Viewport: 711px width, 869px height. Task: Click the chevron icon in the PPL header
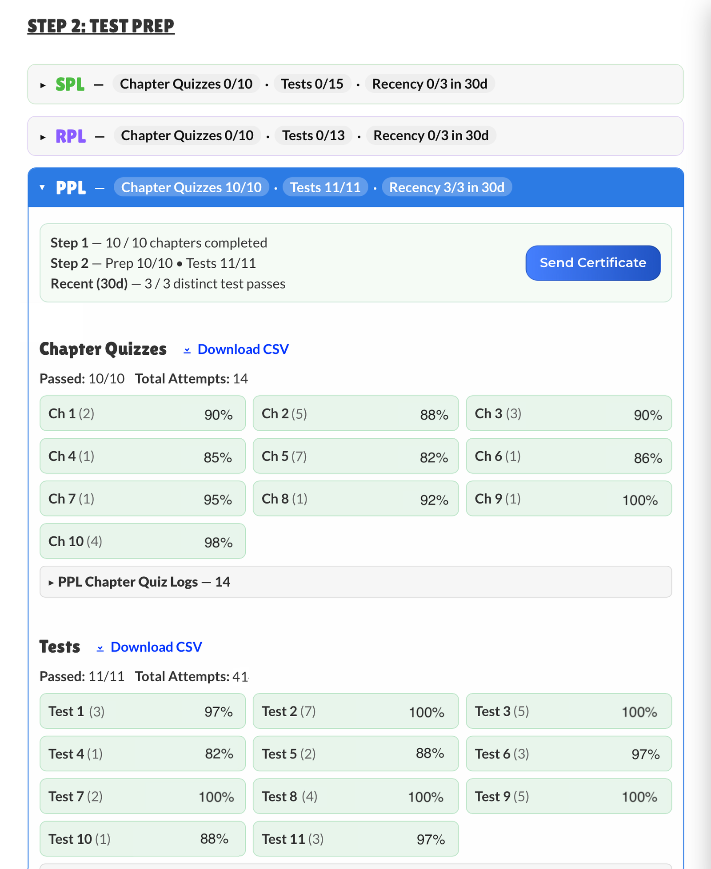pos(42,187)
